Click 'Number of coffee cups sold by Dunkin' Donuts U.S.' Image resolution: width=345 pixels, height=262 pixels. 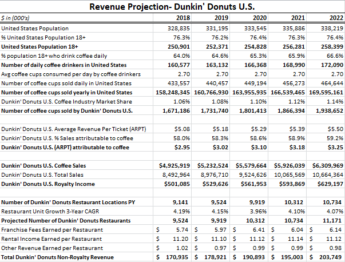point(67,111)
